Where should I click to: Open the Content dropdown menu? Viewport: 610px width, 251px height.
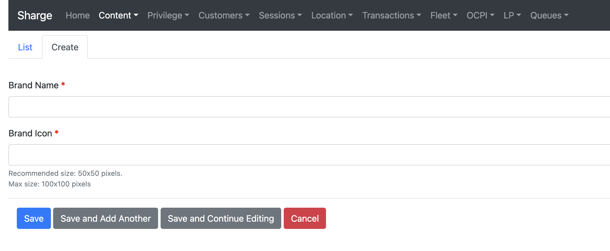118,15
